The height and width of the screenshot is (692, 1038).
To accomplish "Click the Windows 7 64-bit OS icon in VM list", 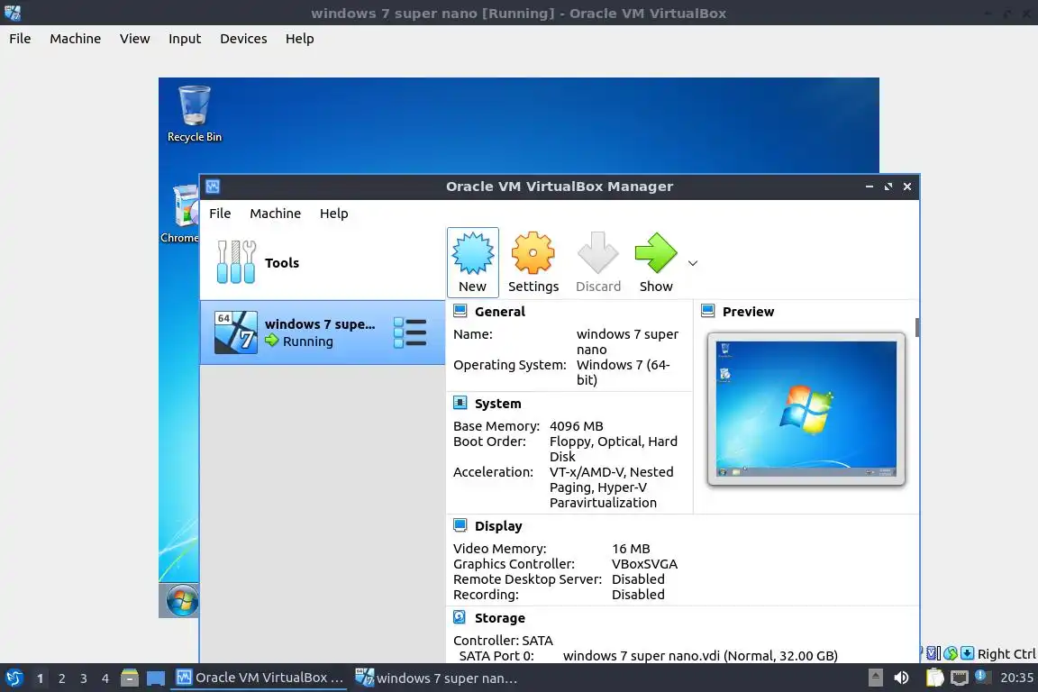I will tap(236, 332).
